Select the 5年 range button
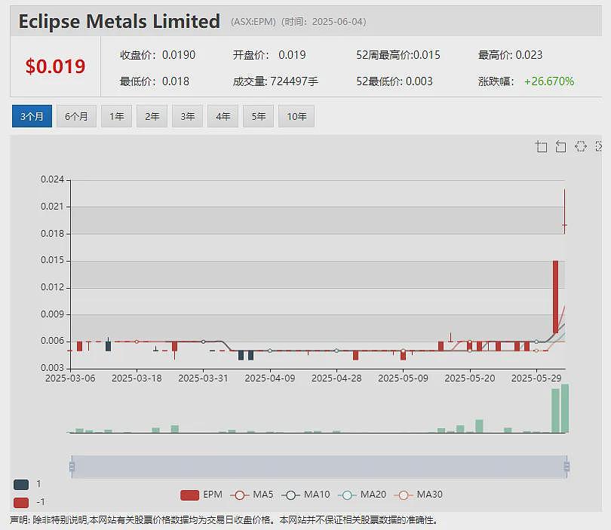The width and height of the screenshot is (611, 530). point(258,116)
